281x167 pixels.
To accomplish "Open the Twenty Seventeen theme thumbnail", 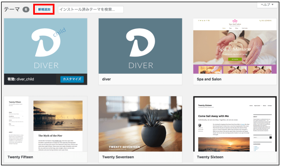I will tap(140, 124).
